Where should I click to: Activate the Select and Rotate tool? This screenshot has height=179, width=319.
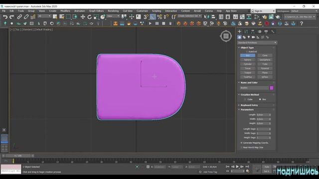pos(90,17)
